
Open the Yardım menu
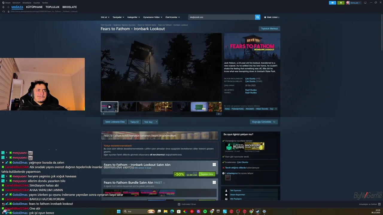[x=45, y=3]
